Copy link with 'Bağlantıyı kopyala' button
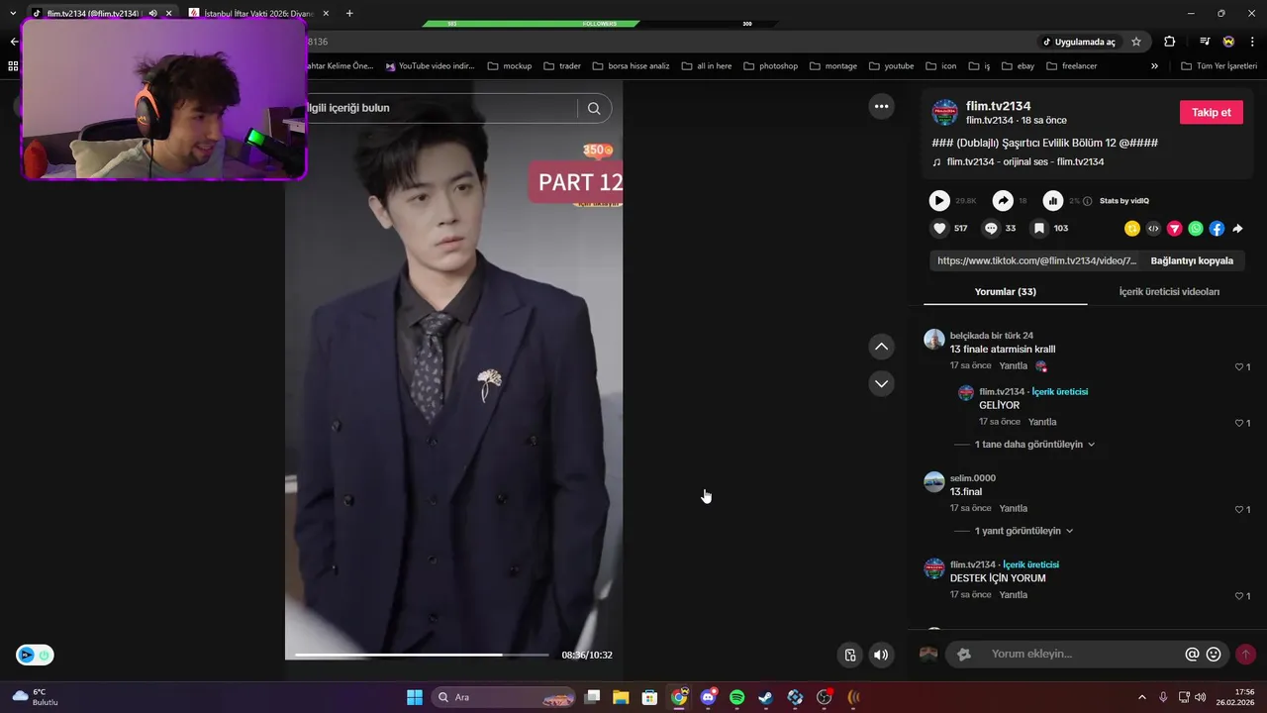The image size is (1267, 713). [x=1192, y=260]
